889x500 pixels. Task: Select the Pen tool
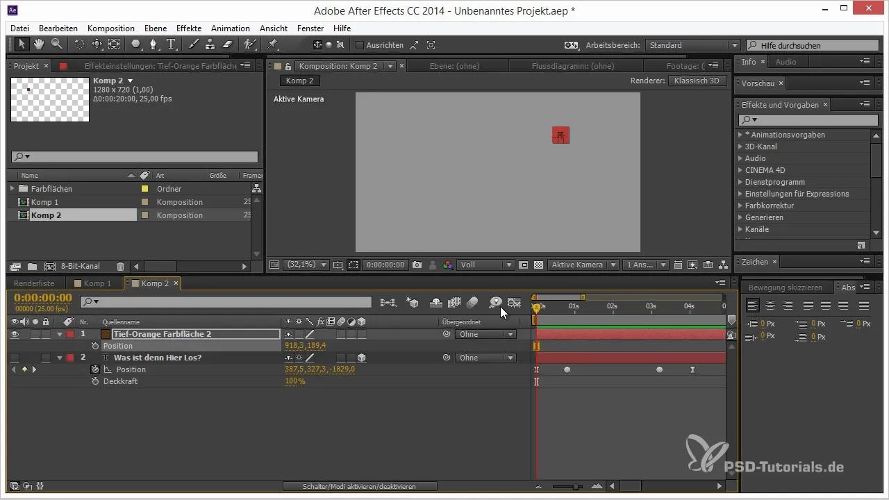(153, 44)
